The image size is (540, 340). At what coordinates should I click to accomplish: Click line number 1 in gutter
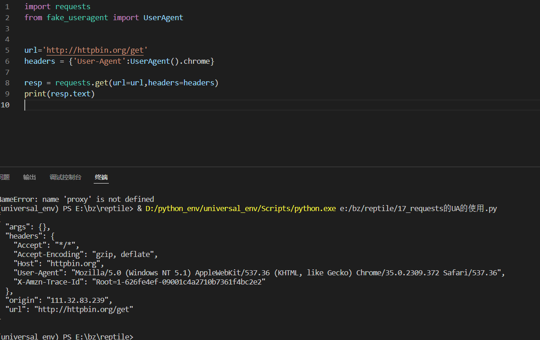7,7
